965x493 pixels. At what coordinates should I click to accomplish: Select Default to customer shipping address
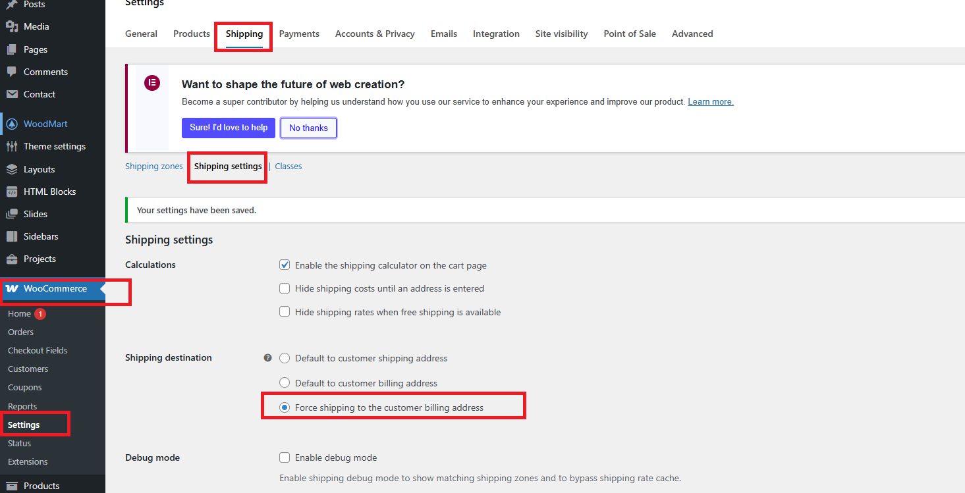point(285,358)
